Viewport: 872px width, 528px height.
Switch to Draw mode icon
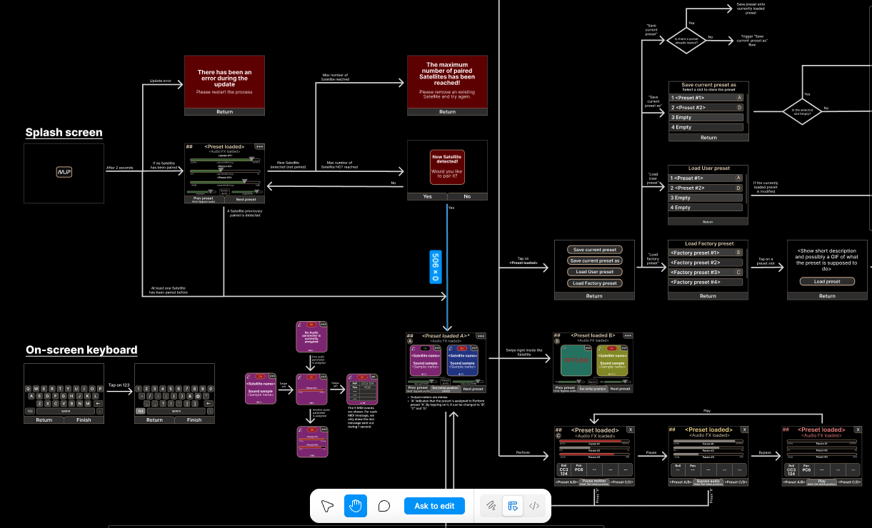[491, 506]
